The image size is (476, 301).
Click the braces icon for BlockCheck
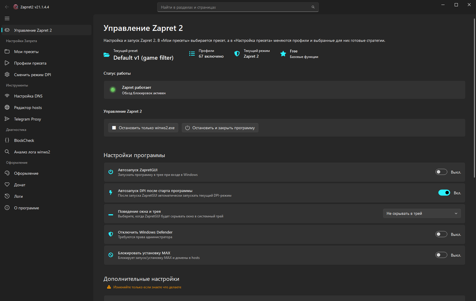tap(7, 140)
